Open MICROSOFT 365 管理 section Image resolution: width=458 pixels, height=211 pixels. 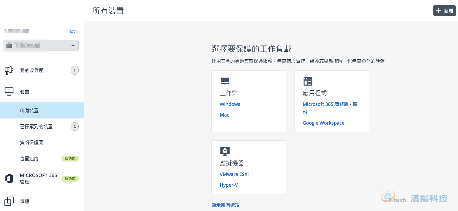[42, 178]
